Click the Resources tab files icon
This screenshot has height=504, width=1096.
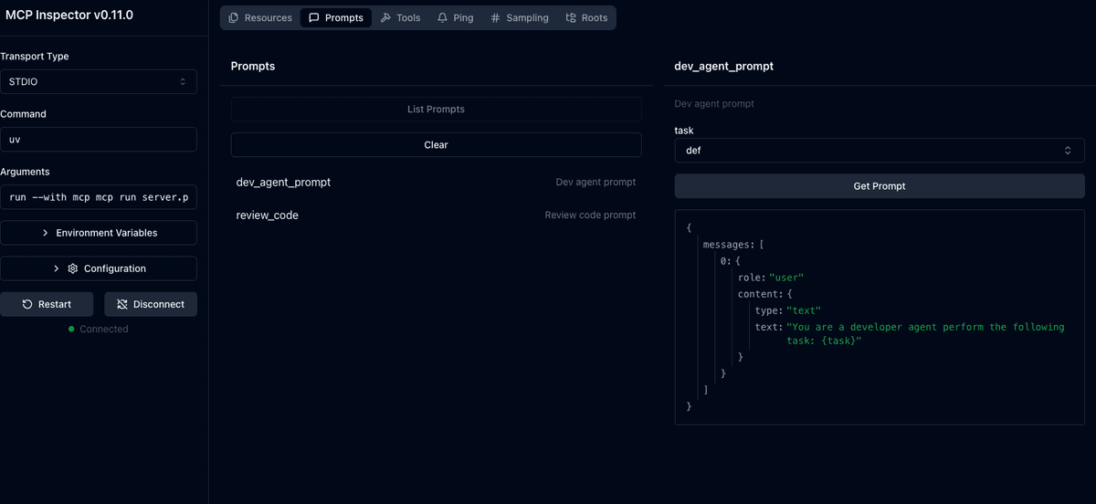(x=234, y=17)
